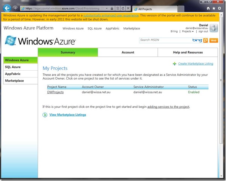Click Windows Azure in top navigation

tap(73, 28)
